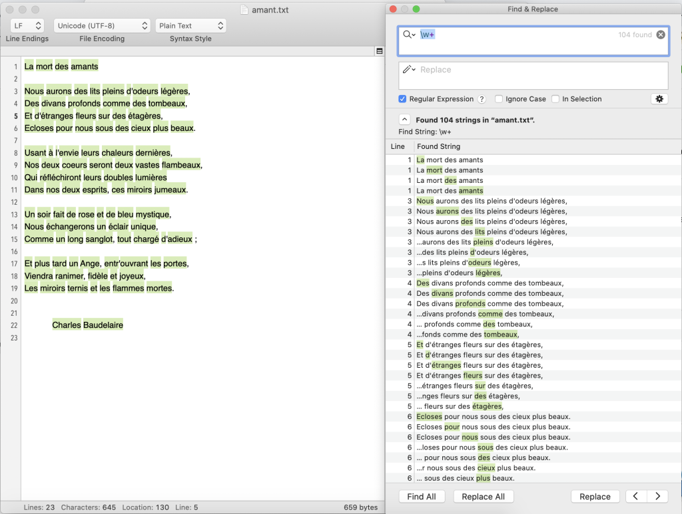Click the amant.txt document icon in title bar
The width and height of the screenshot is (682, 514).
point(244,9)
